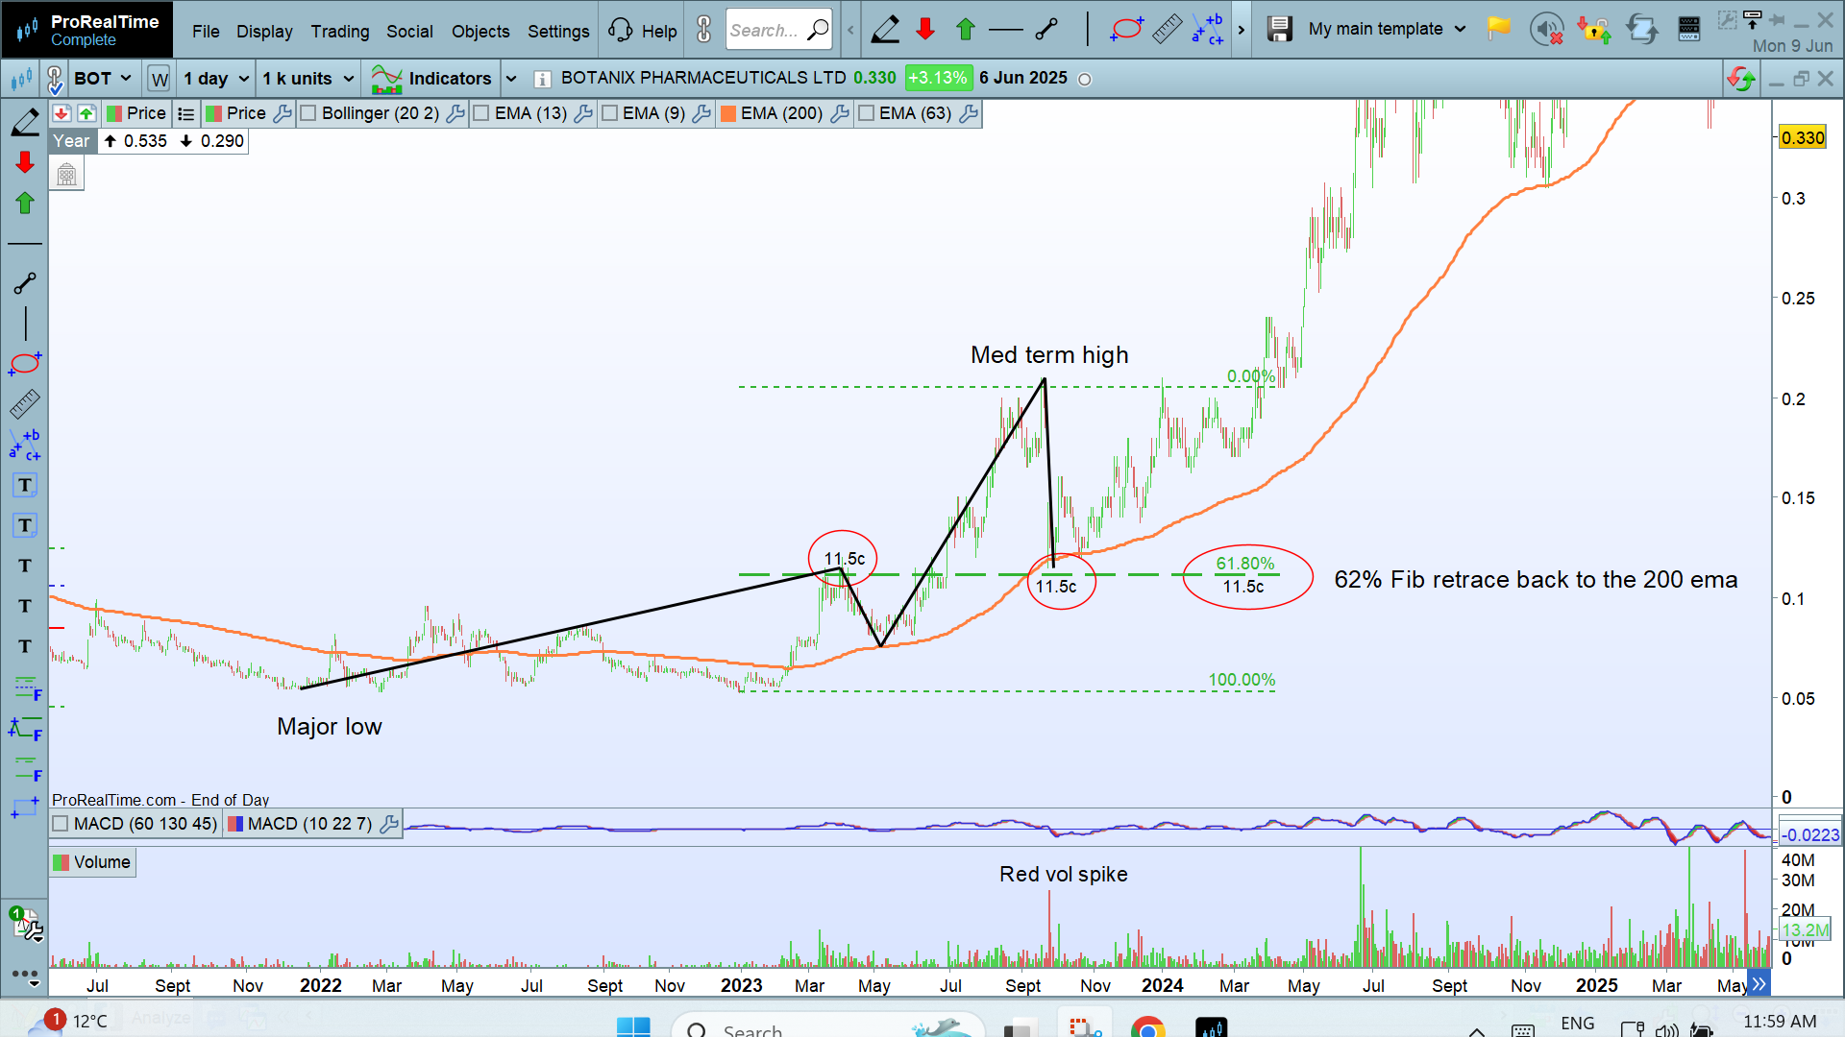Click the 0.330 current price tag on axis

click(1802, 137)
